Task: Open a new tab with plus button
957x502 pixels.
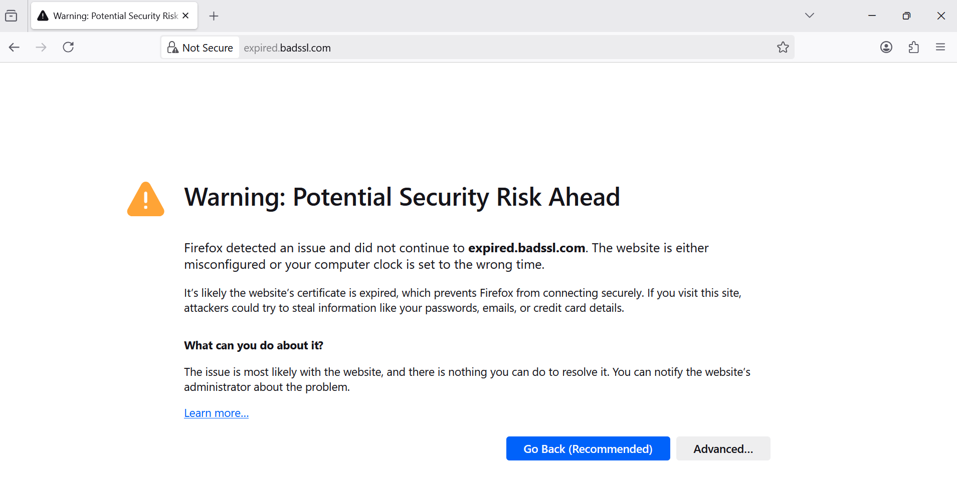Action: [214, 16]
